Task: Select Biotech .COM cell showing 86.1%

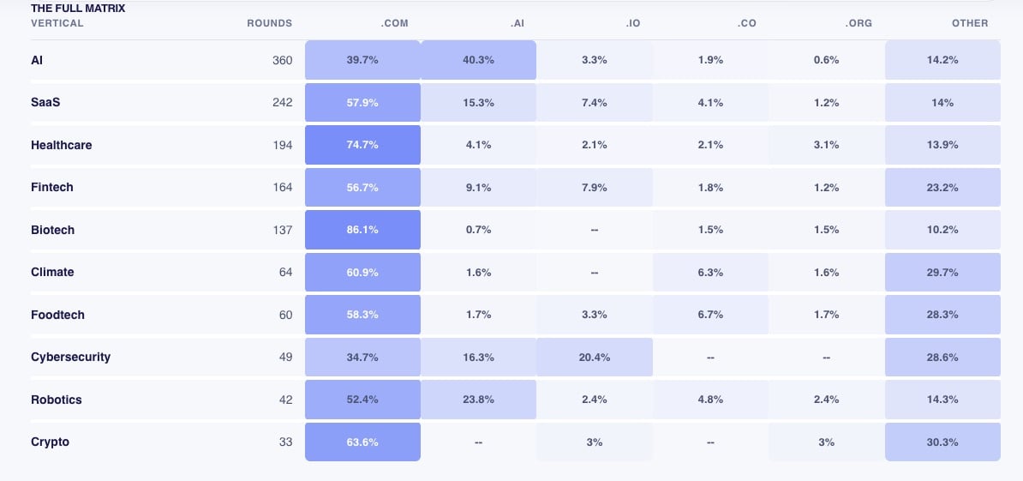Action: point(362,230)
